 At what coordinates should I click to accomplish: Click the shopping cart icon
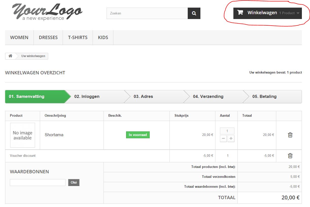pyautogui.click(x=240, y=12)
